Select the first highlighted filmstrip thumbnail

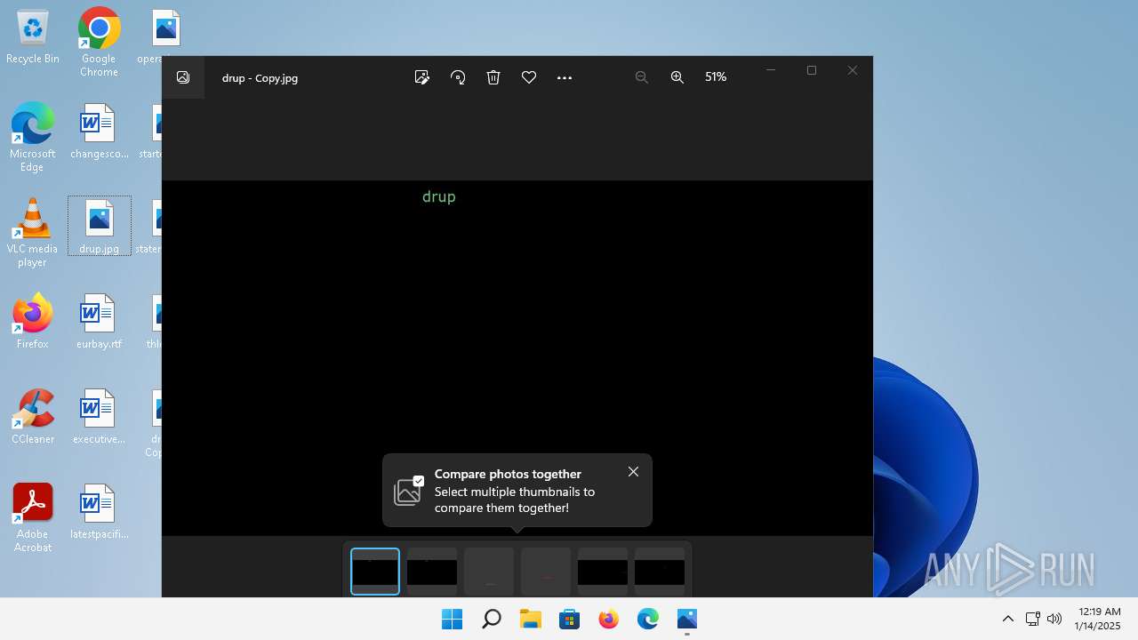375,571
